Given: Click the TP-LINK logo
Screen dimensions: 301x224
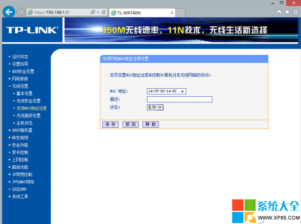Looking at the screenshot, I should (32, 30).
